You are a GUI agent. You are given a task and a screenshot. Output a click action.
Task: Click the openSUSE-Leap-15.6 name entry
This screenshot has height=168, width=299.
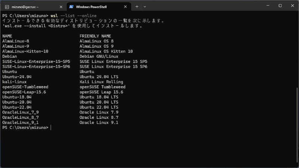[x=24, y=92]
